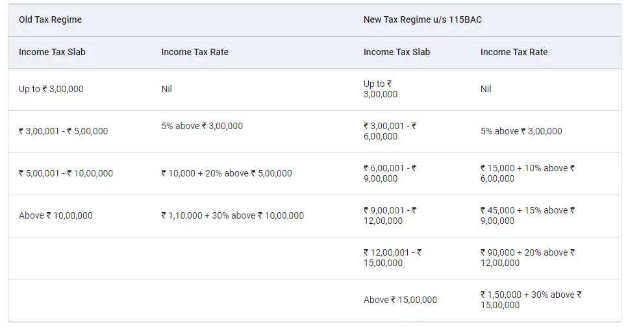Click the ₹ 9,00,001 - ₹ 12,00,000 slab cell
Screen dimensions: 628x327
pyautogui.click(x=390, y=215)
